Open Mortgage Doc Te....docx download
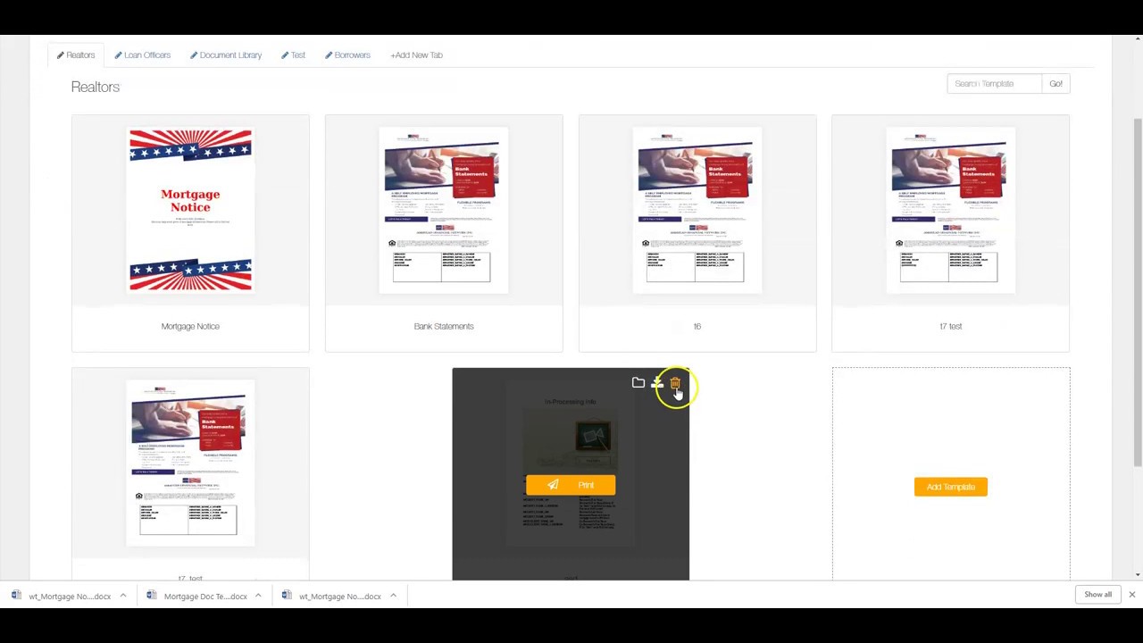1143x643 pixels. coord(205,597)
